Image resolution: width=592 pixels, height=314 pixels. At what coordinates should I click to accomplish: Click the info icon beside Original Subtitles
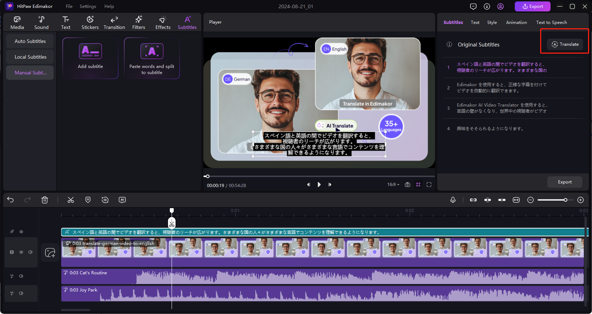(x=449, y=44)
